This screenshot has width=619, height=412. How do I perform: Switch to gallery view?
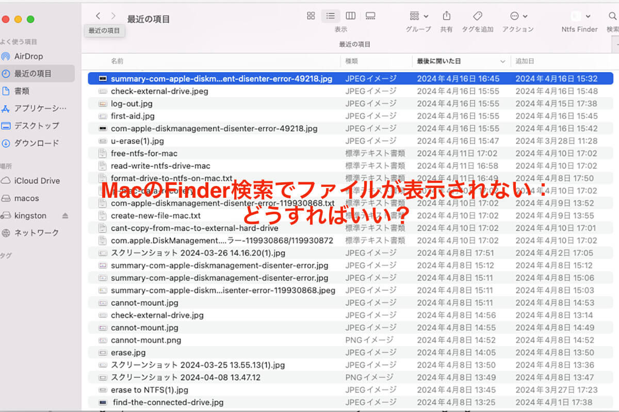[x=370, y=16]
